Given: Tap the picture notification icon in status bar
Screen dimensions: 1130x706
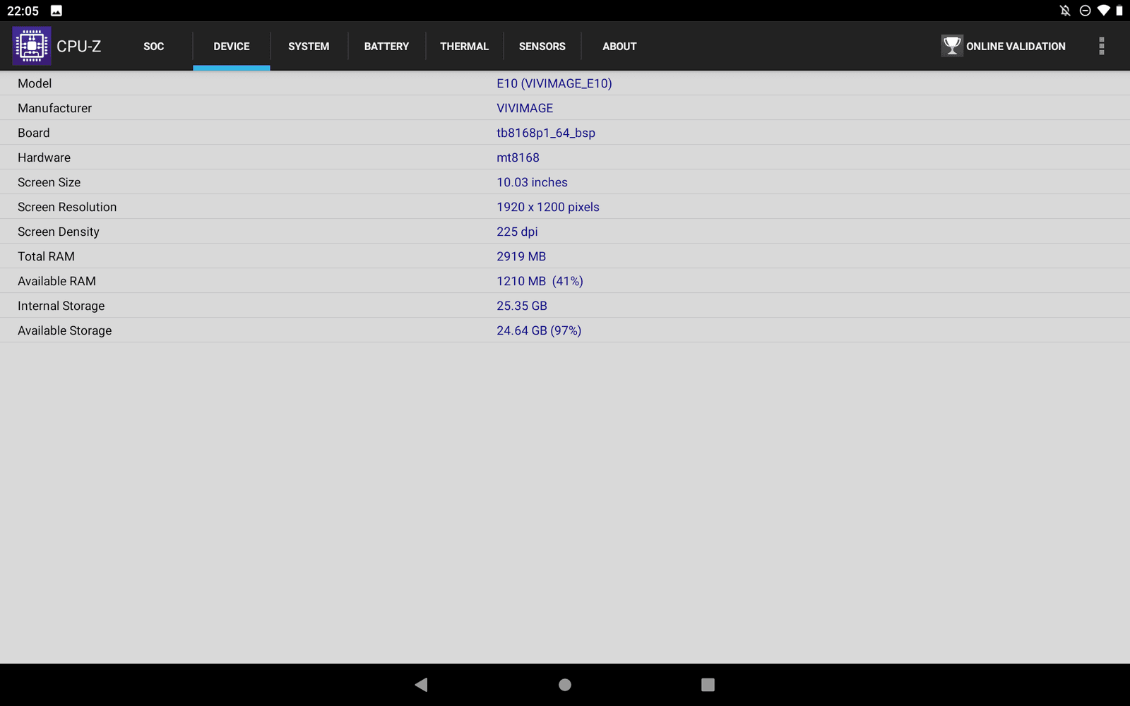Looking at the screenshot, I should 56,11.
